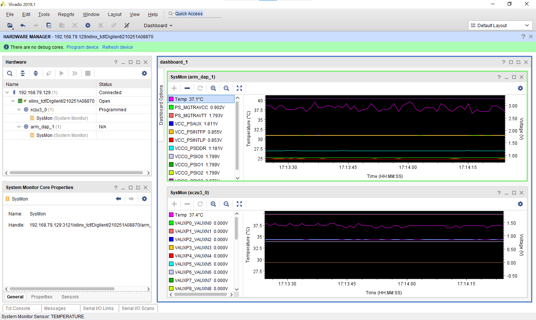Screen dimensions: 536x320
Task: Click Stop trigger square in Hardware panel
Action: pyautogui.click(x=88, y=73)
